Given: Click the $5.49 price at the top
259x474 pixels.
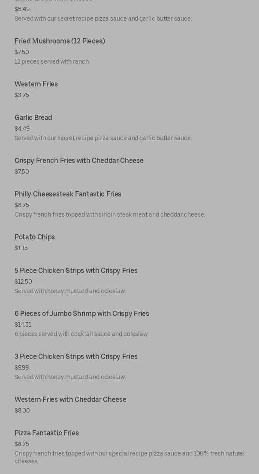Looking at the screenshot, I should pos(22,9).
